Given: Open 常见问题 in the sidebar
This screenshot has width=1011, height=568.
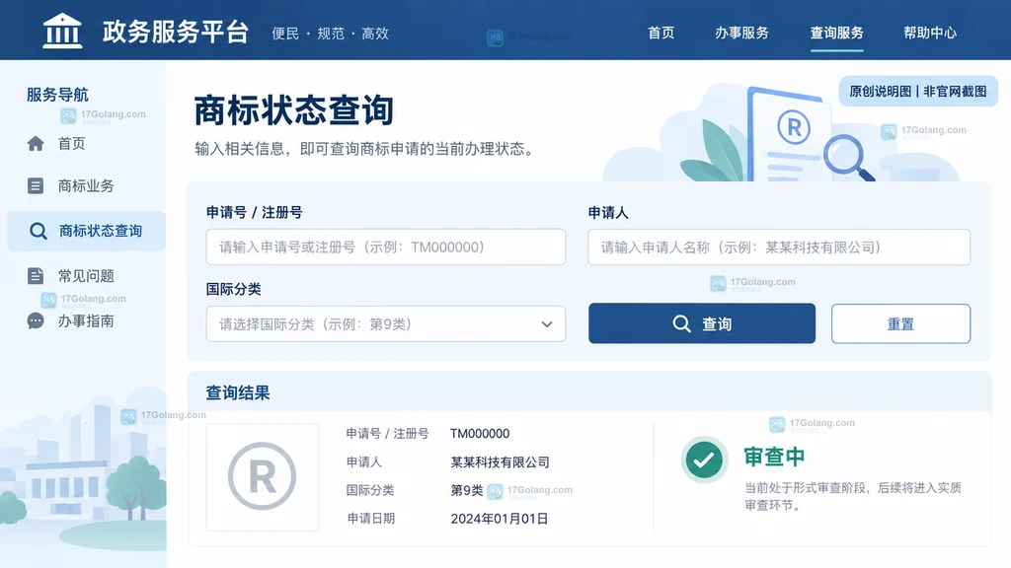Looking at the screenshot, I should point(87,276).
